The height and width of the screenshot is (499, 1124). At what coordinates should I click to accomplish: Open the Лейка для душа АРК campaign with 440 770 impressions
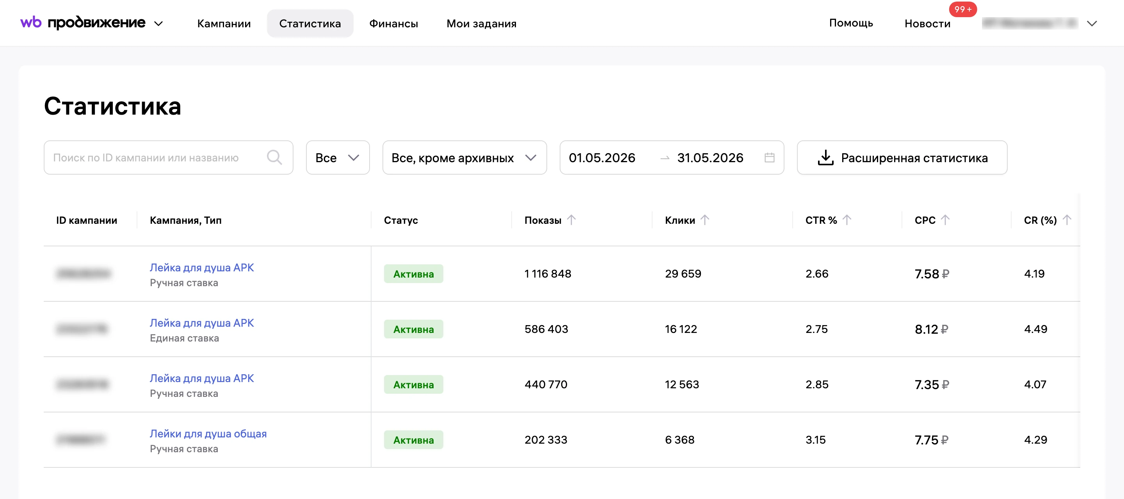202,378
